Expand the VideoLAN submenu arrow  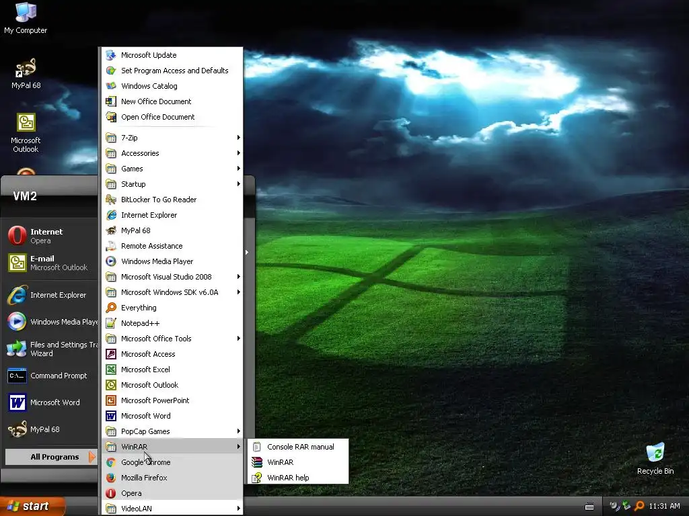[x=239, y=508]
